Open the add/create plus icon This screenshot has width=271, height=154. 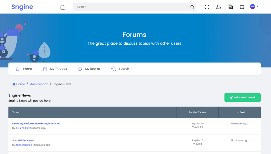[207, 7]
